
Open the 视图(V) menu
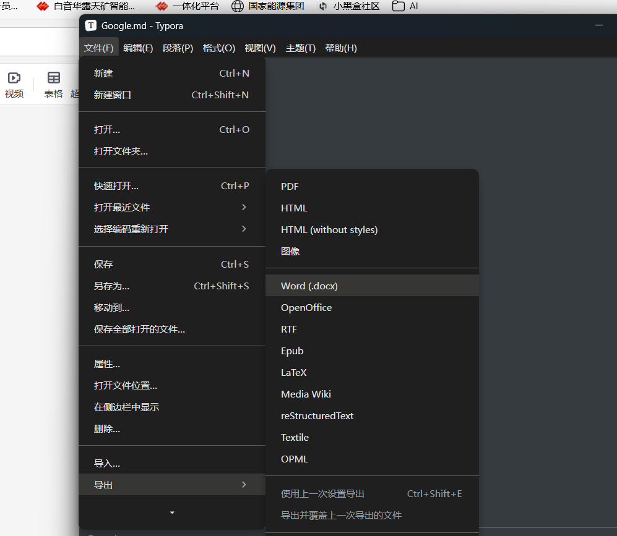(260, 48)
